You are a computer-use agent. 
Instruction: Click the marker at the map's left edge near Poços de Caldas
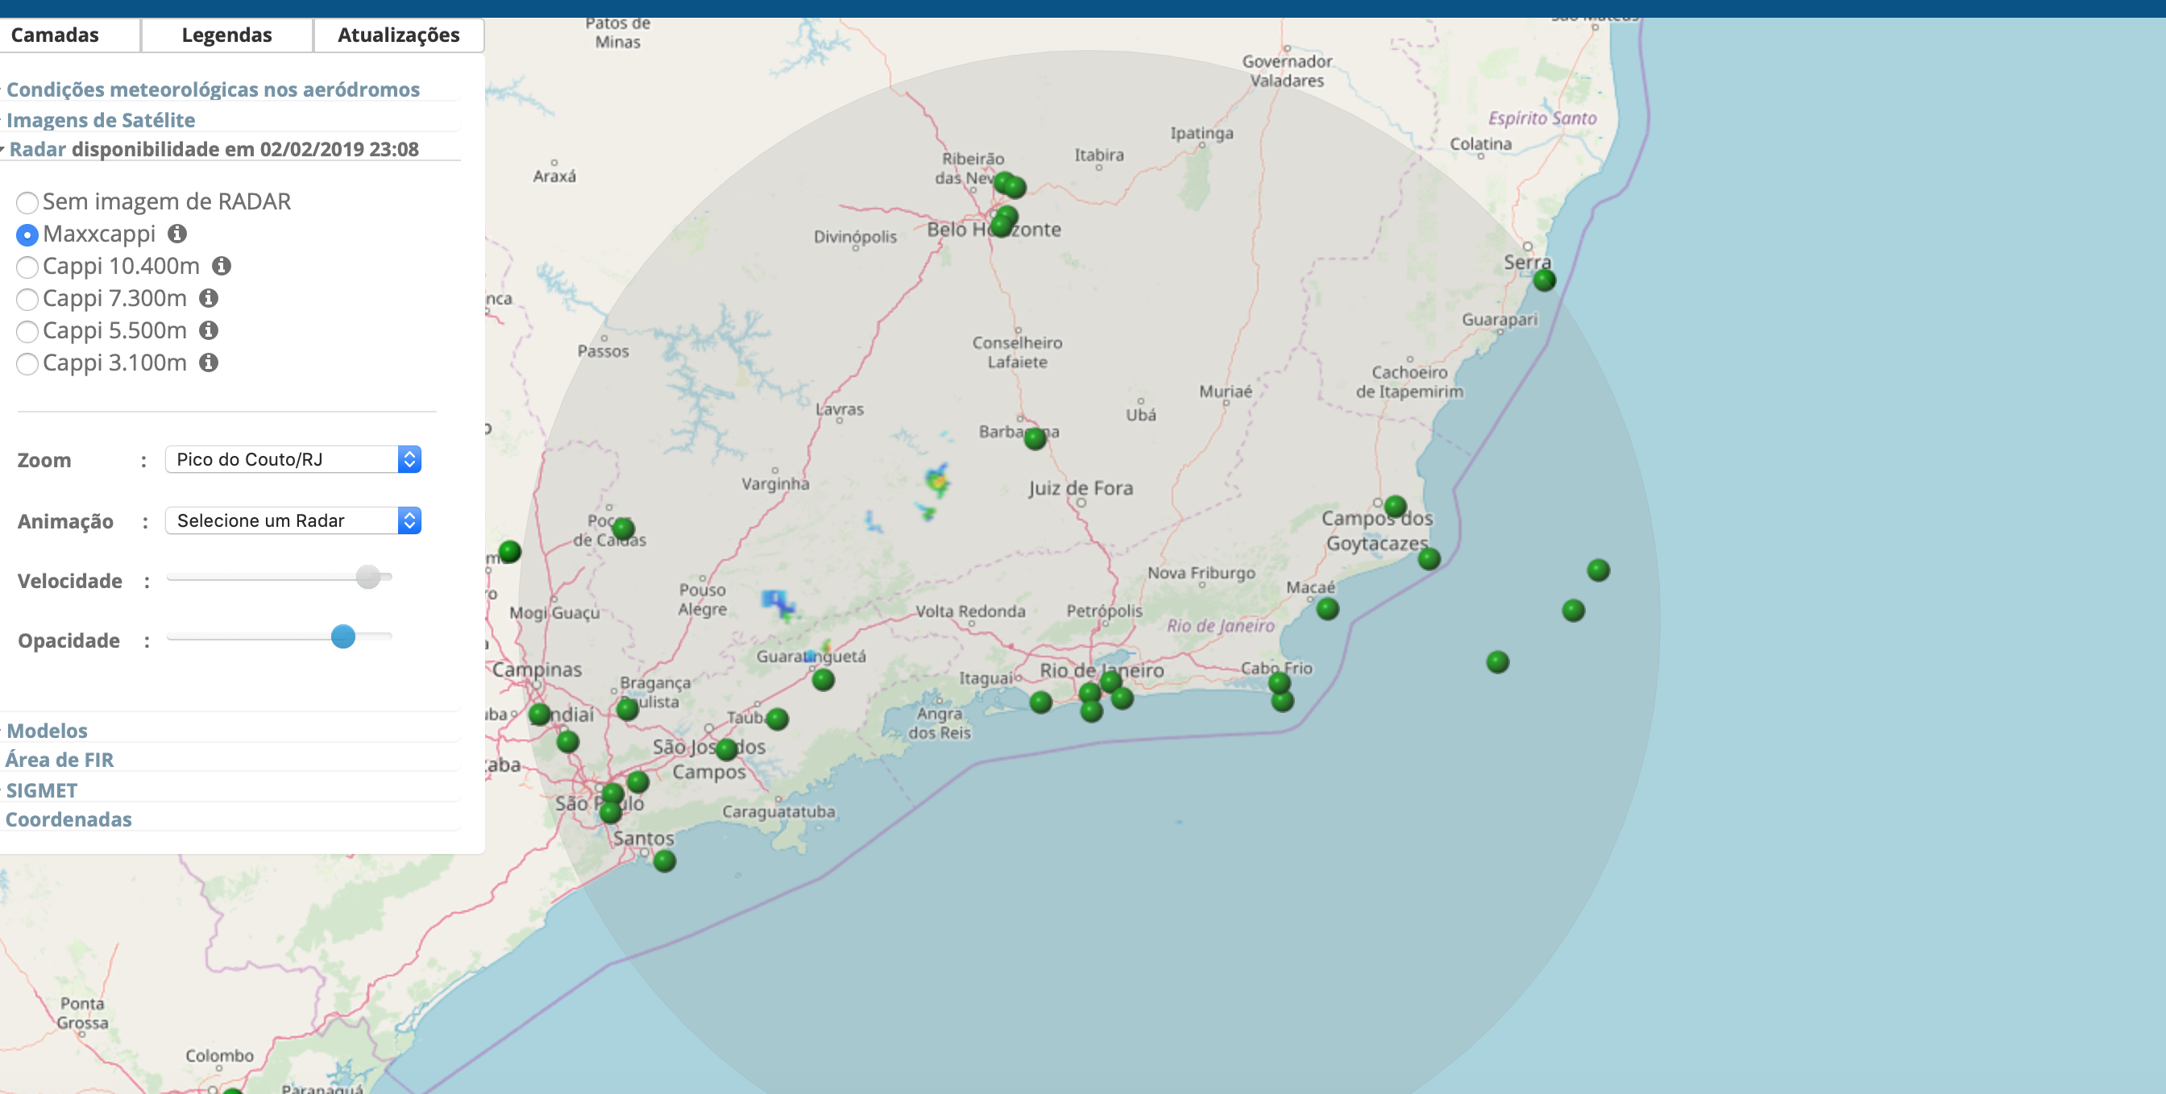point(509,552)
